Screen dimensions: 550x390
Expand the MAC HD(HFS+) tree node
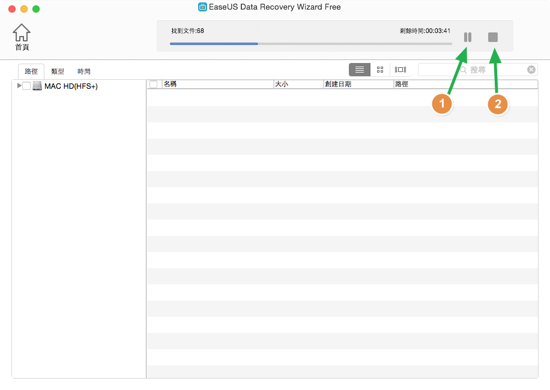coord(19,86)
